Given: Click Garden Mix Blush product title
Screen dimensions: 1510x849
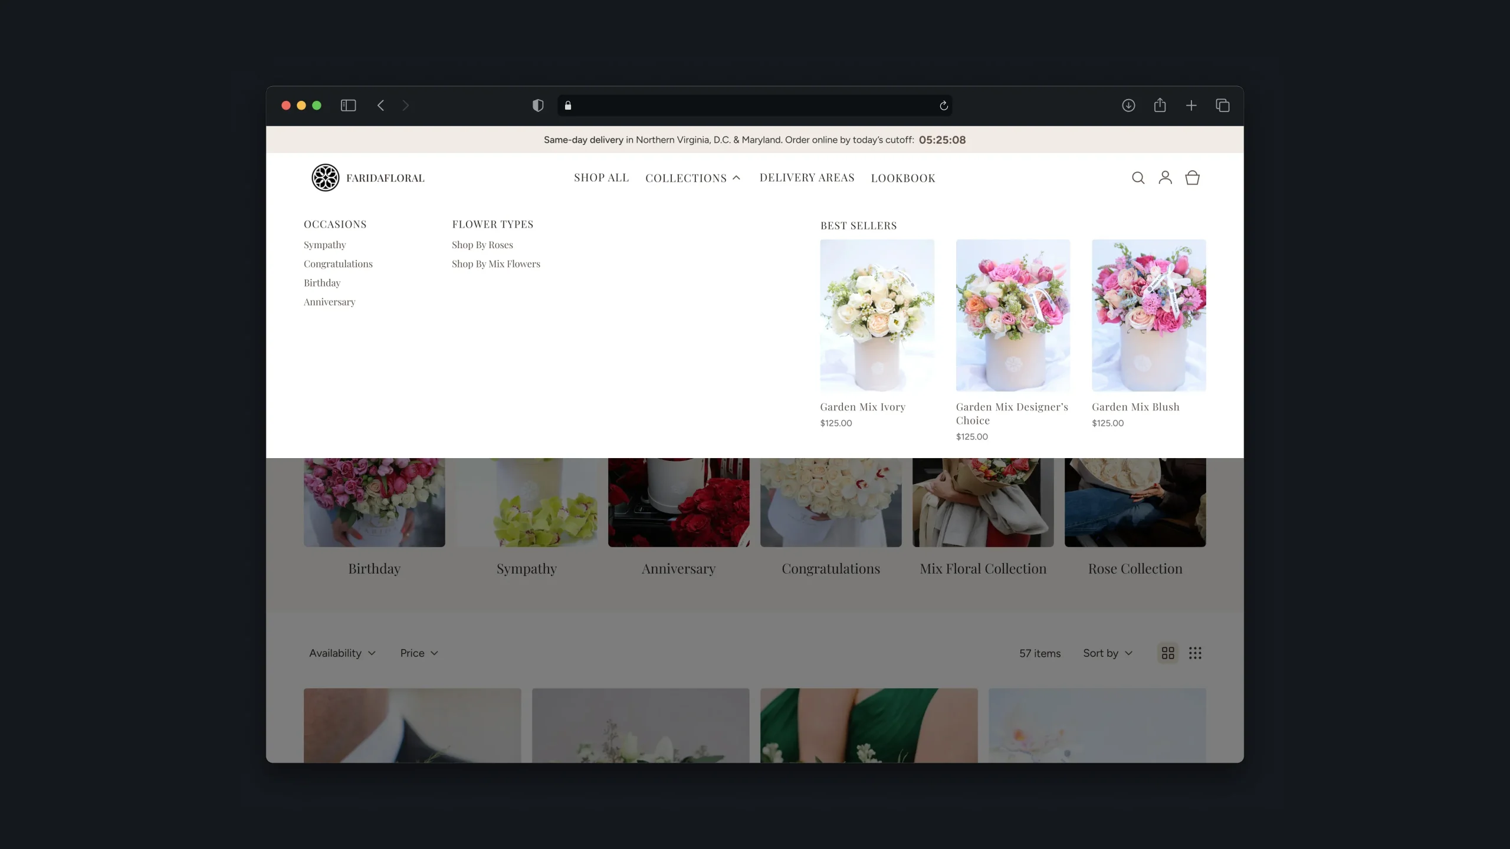Looking at the screenshot, I should pos(1135,407).
